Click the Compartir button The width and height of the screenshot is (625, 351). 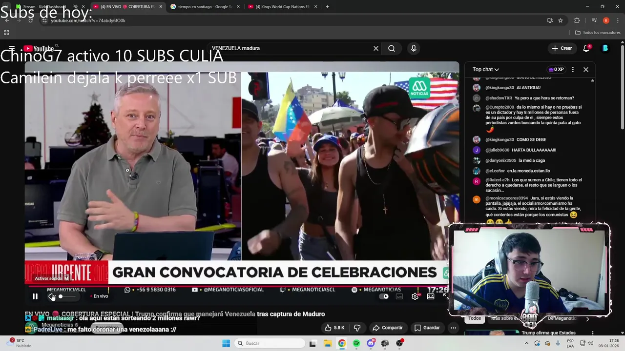388,328
